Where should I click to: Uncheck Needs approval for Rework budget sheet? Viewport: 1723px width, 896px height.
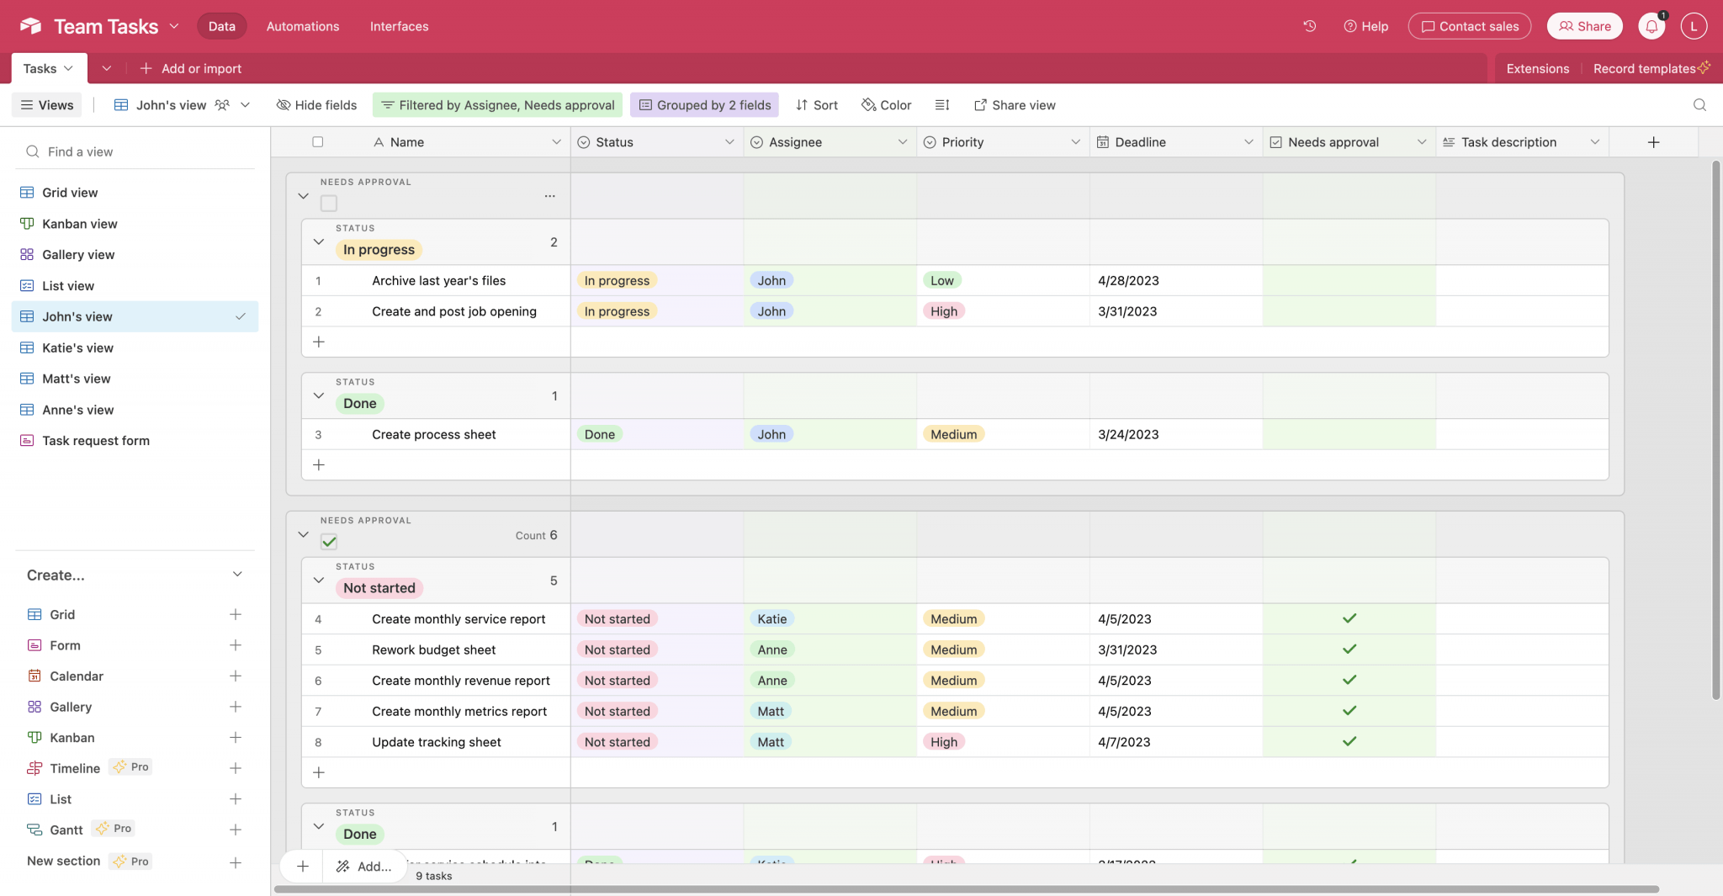click(1349, 649)
